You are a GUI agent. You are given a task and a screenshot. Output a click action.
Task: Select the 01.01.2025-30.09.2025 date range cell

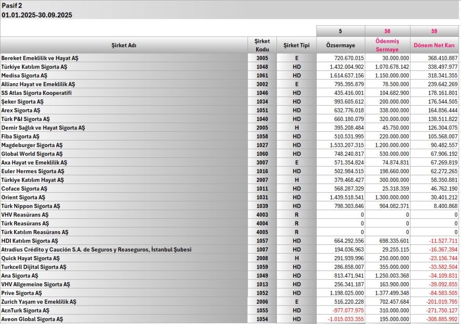pyautogui.click(x=37, y=15)
